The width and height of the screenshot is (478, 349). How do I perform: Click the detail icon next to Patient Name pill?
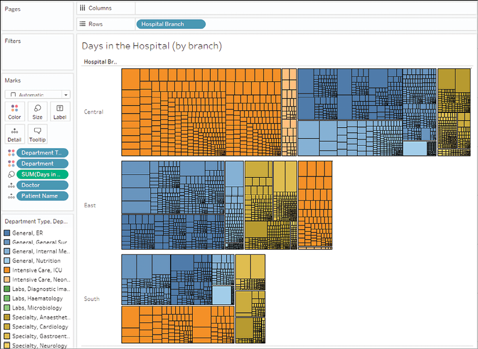coord(11,196)
